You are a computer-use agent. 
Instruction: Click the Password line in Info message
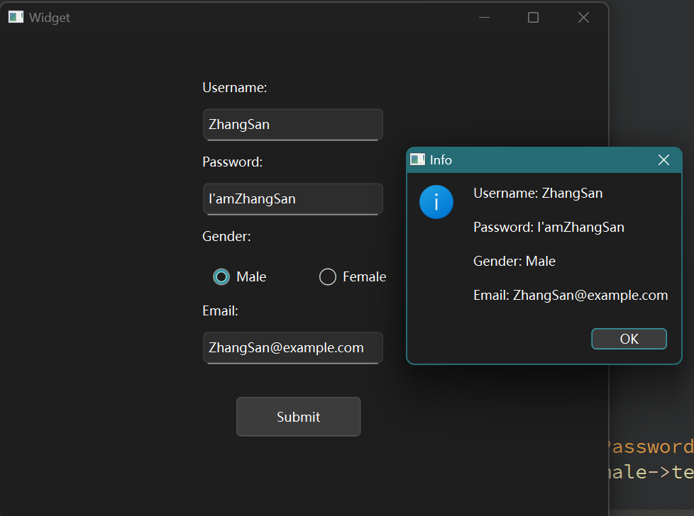click(549, 228)
